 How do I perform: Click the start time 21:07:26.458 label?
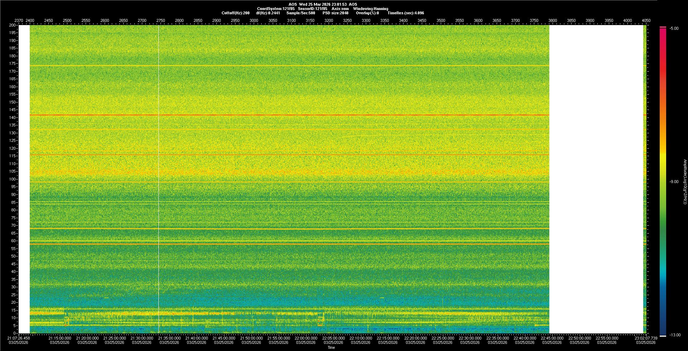tap(19, 338)
